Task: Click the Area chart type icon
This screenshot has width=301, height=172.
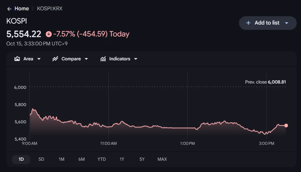Action: [x=17, y=59]
